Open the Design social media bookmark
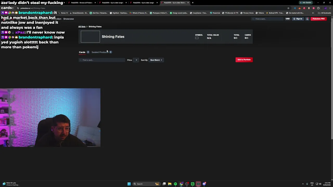 pos(179,13)
